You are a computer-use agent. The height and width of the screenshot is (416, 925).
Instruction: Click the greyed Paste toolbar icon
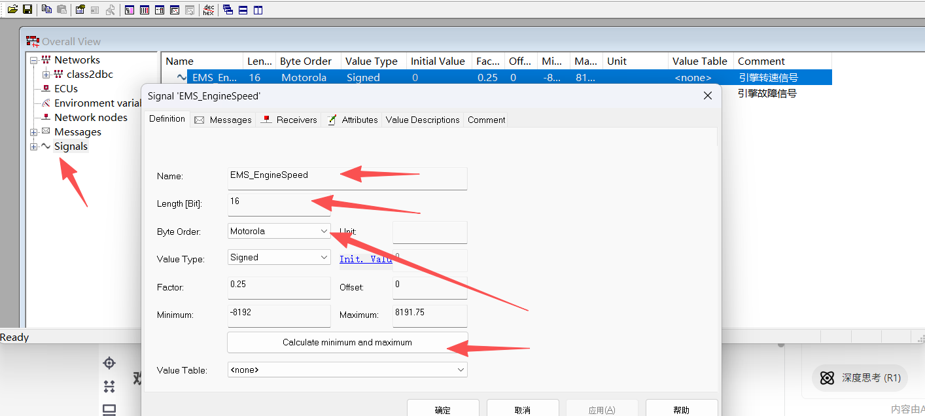click(x=61, y=9)
